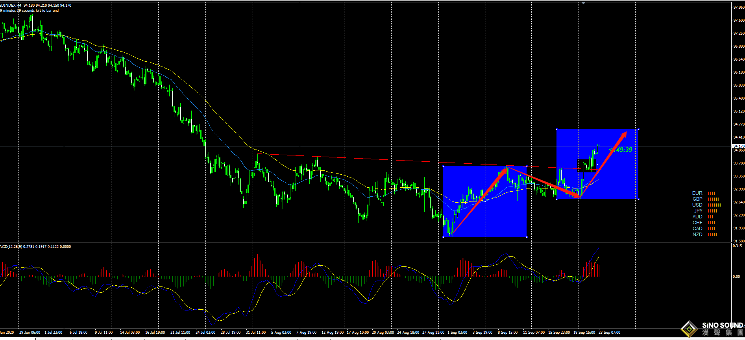Select the small black rectangle over candles
Viewport: 745px width, 340px height.
click(587, 166)
